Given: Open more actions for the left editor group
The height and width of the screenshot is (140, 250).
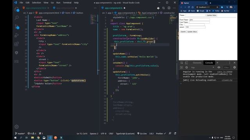Looking at the screenshot, I should click(95, 8).
